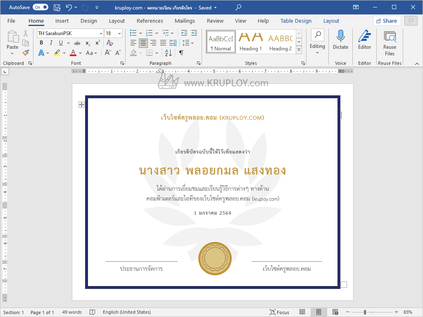Screen dimensions: 423x317
Task: Decrease indent icon
Action: tap(184, 33)
